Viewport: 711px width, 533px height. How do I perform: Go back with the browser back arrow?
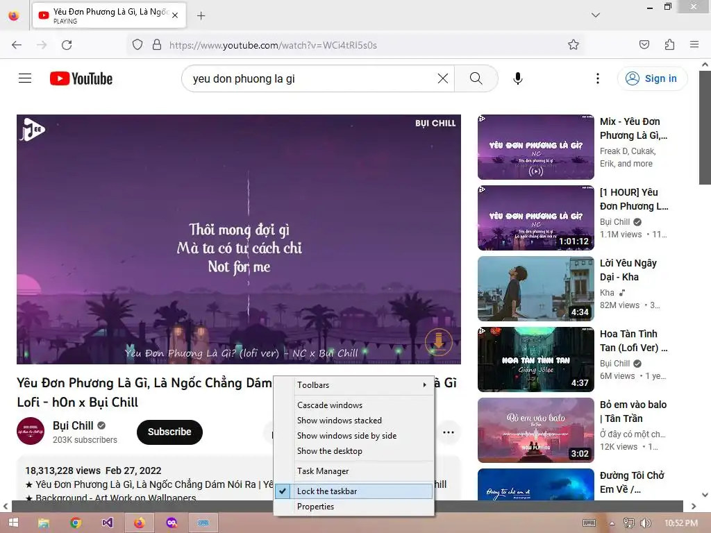[x=17, y=45]
